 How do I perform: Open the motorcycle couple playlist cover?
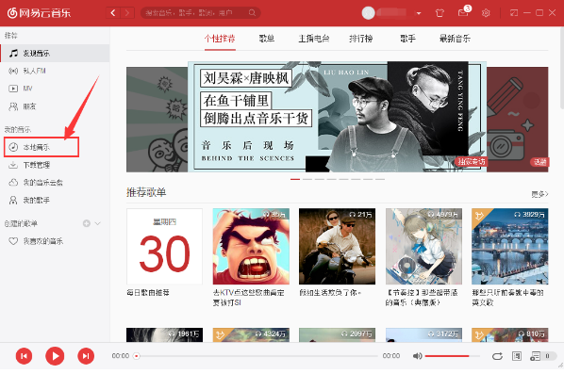click(337, 247)
